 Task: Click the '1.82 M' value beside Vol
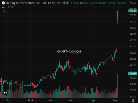point(10,7)
